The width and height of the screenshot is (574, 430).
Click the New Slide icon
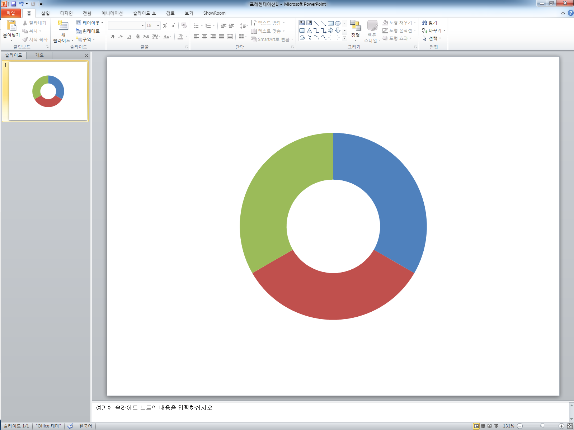[x=63, y=26]
